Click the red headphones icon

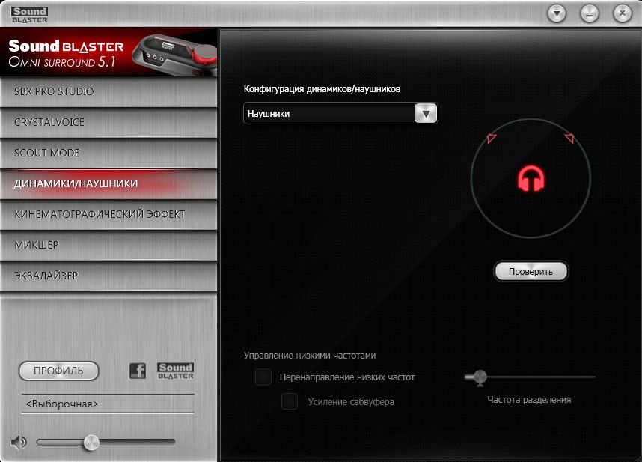tap(531, 179)
